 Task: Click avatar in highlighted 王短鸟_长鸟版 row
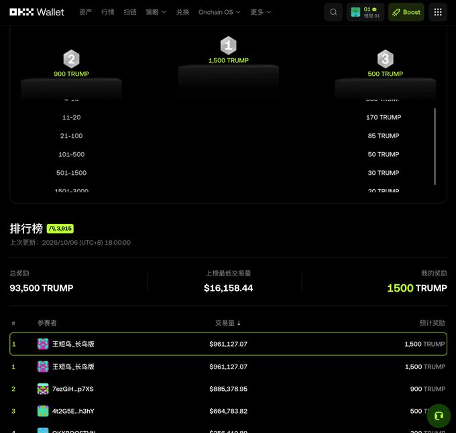point(43,344)
